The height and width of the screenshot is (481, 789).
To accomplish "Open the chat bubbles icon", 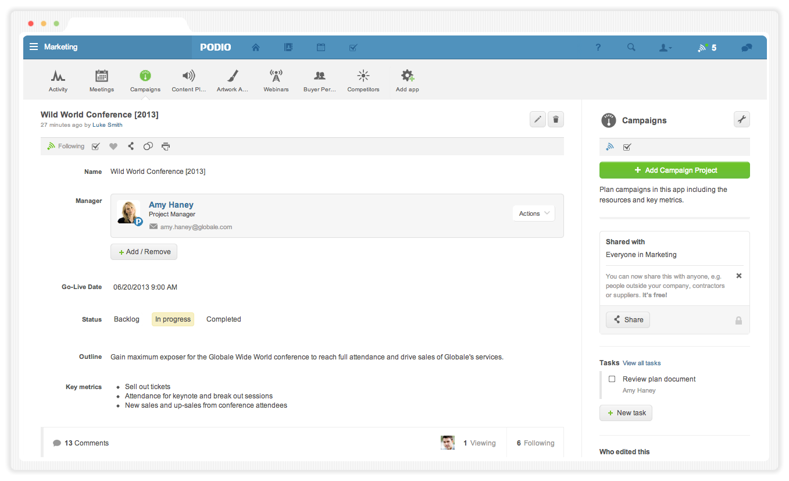I will pos(747,48).
